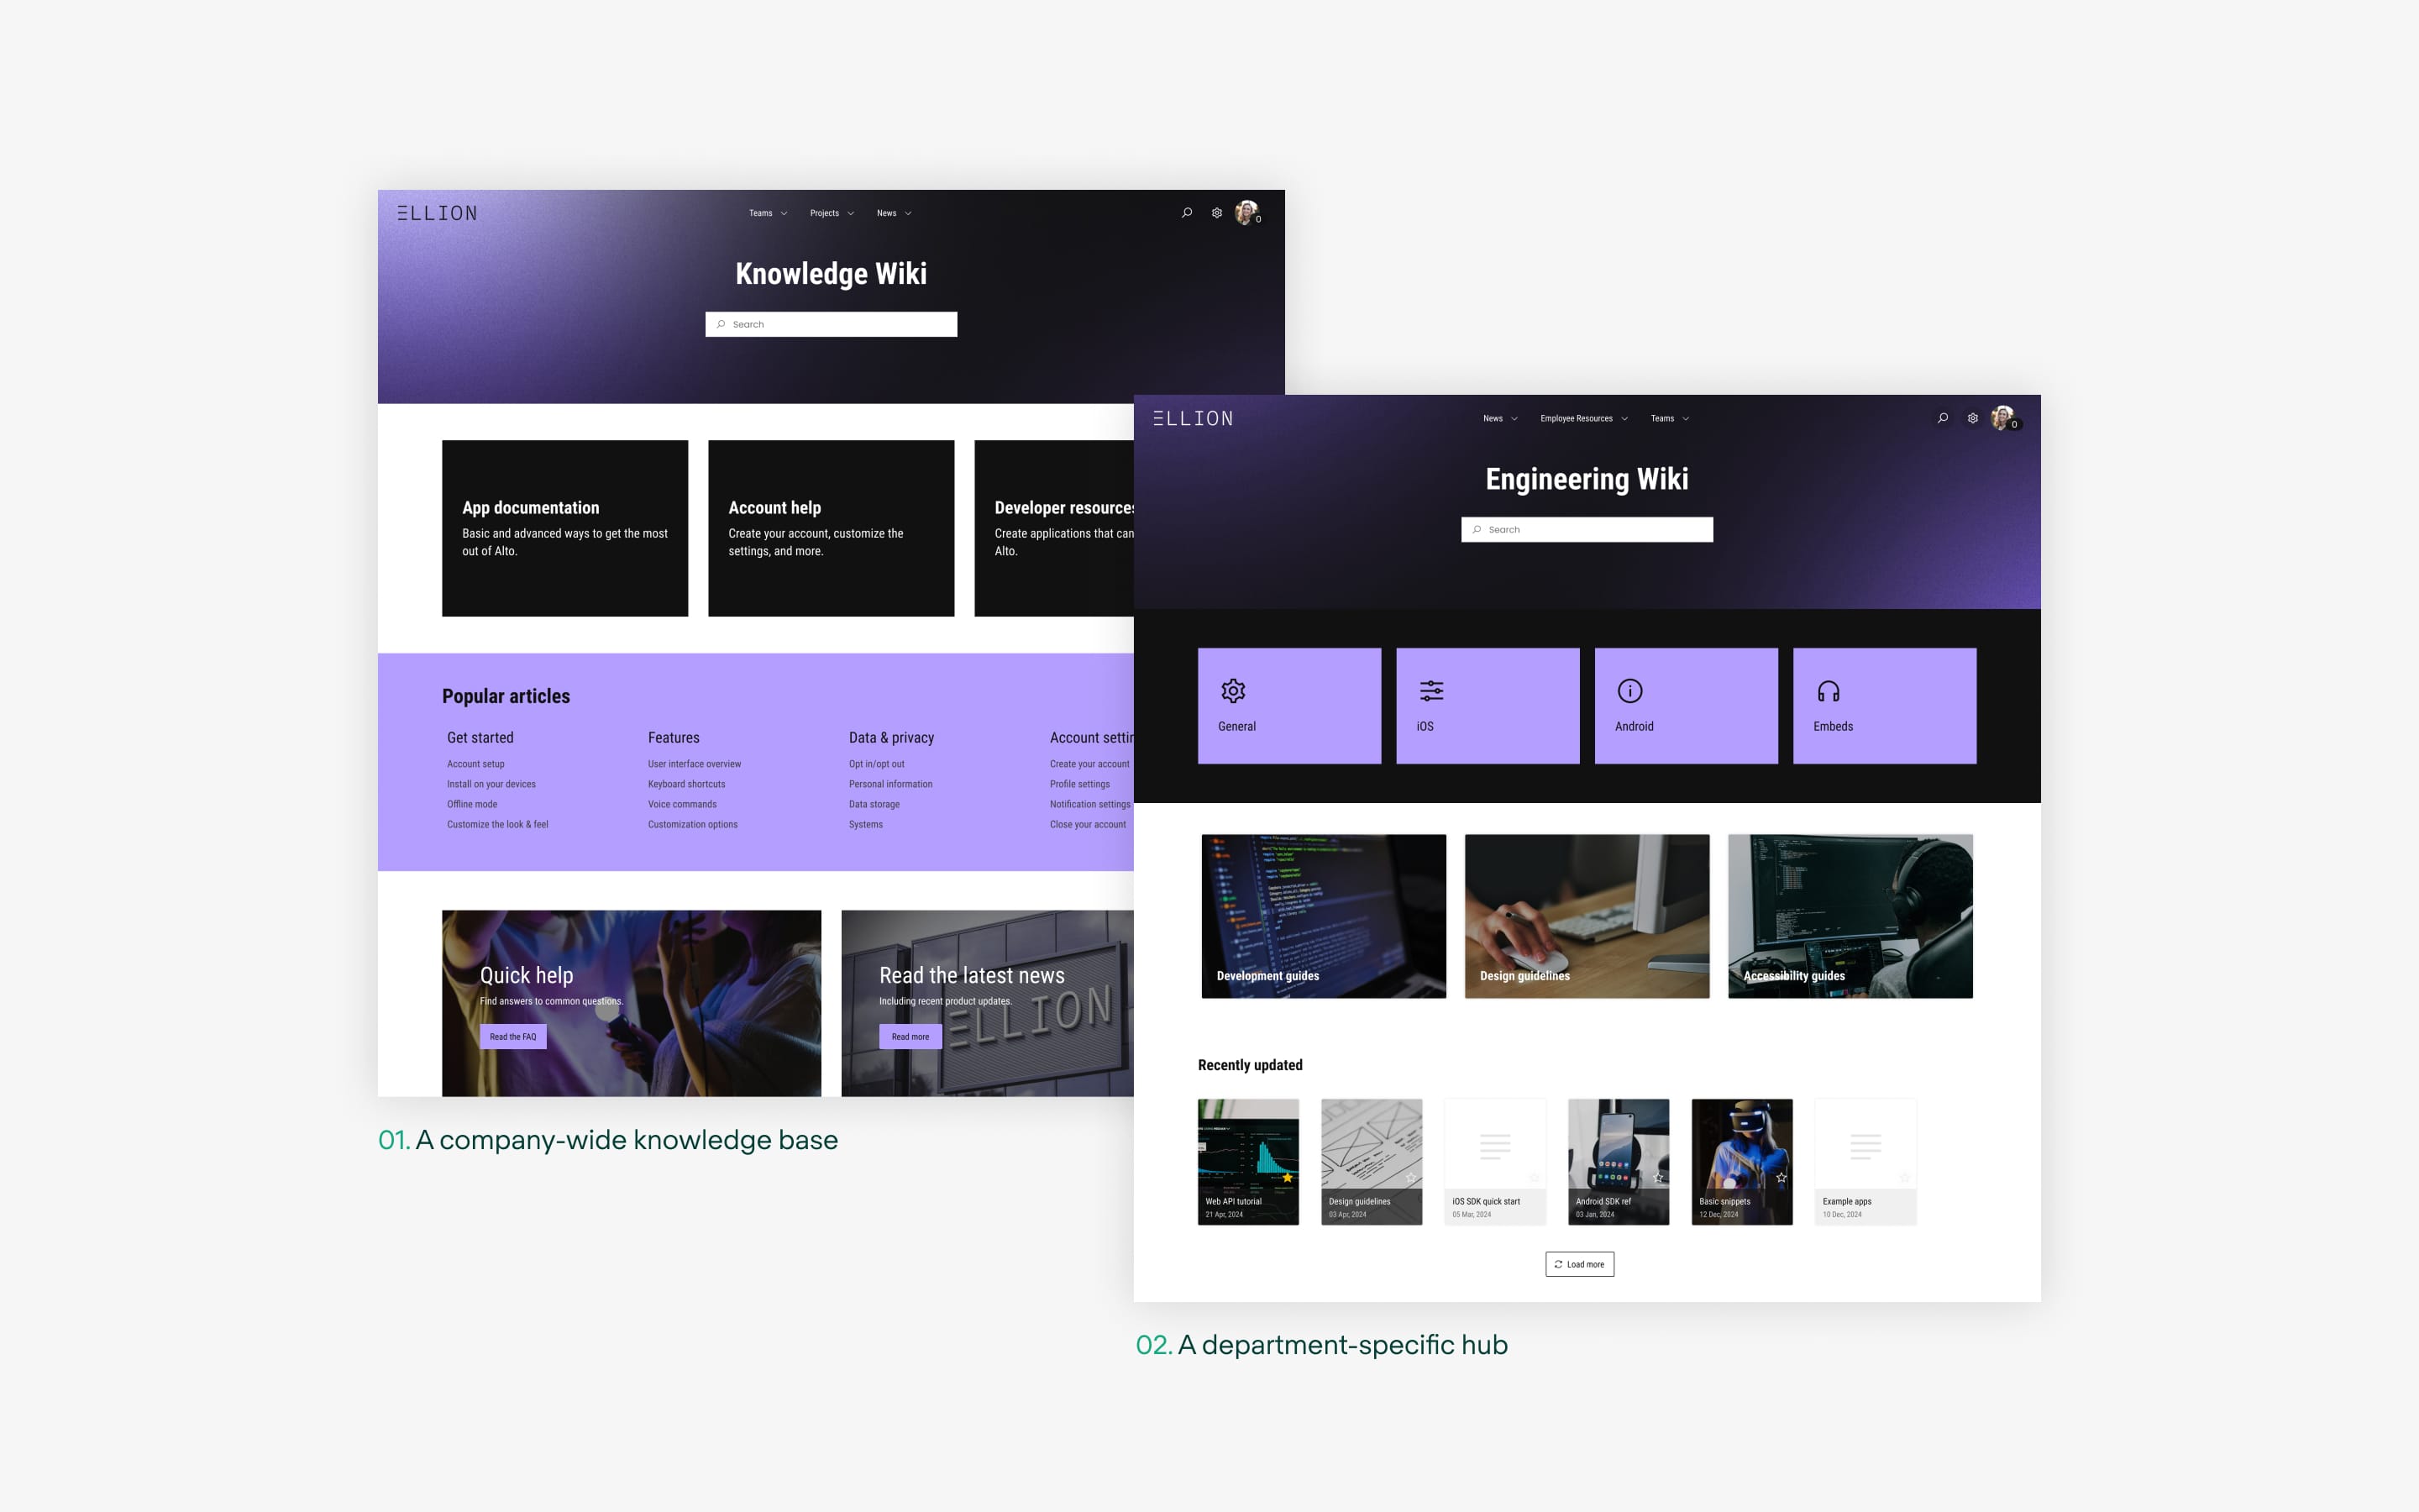Click the Read more news button

coord(907,1037)
